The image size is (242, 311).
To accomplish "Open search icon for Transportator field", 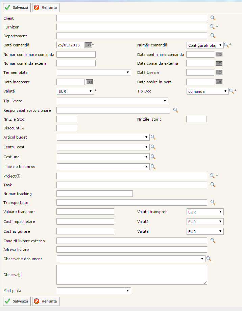I will pos(213,202).
